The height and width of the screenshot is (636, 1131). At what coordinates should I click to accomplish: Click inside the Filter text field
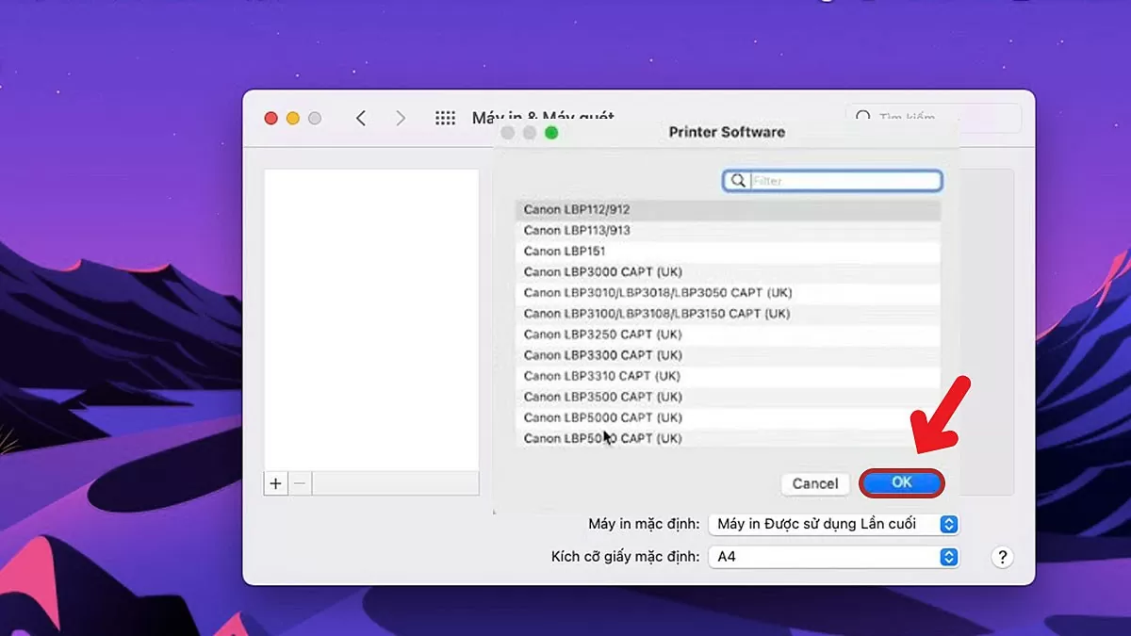844,181
